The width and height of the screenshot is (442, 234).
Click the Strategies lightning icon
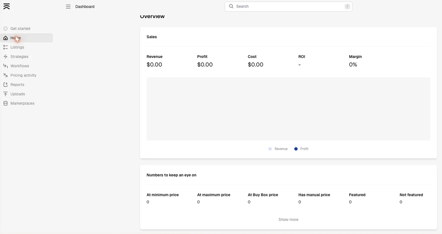5,57
